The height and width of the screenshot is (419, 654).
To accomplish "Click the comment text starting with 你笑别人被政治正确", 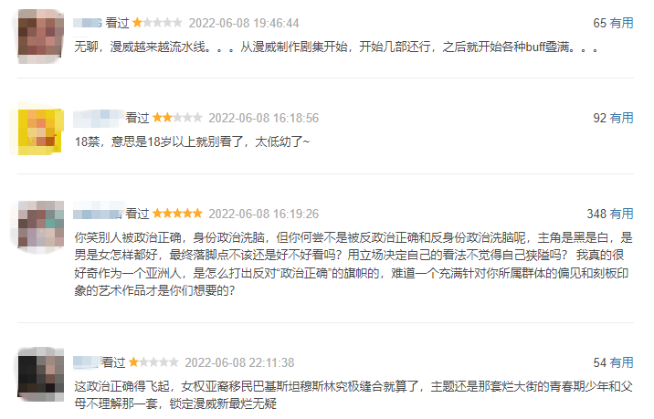I will [x=353, y=264].
